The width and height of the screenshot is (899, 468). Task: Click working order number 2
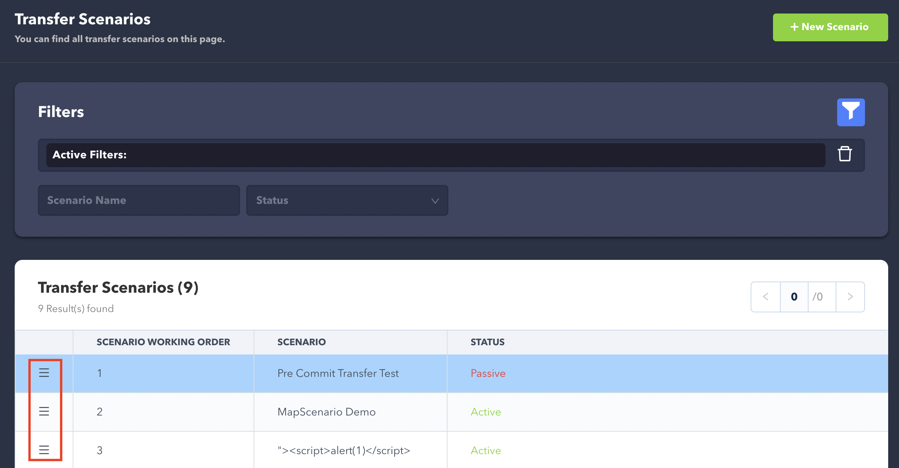(x=99, y=412)
